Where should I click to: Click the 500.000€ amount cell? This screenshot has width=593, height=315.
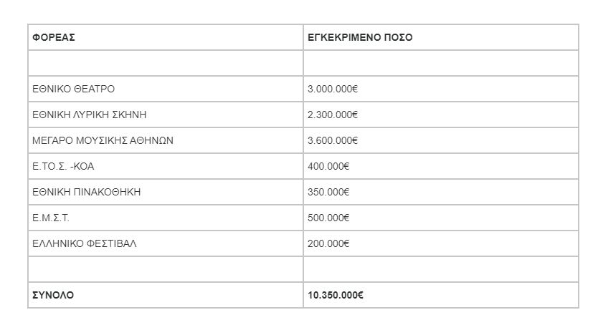point(328,218)
